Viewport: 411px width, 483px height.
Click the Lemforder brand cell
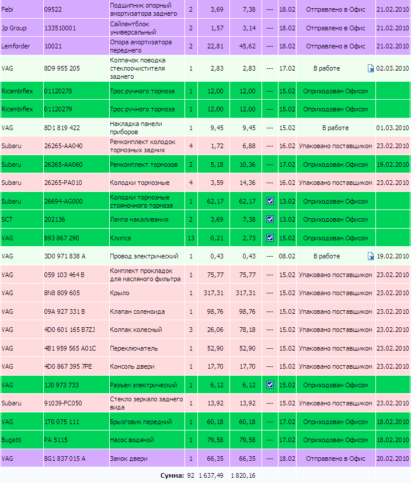pos(22,46)
